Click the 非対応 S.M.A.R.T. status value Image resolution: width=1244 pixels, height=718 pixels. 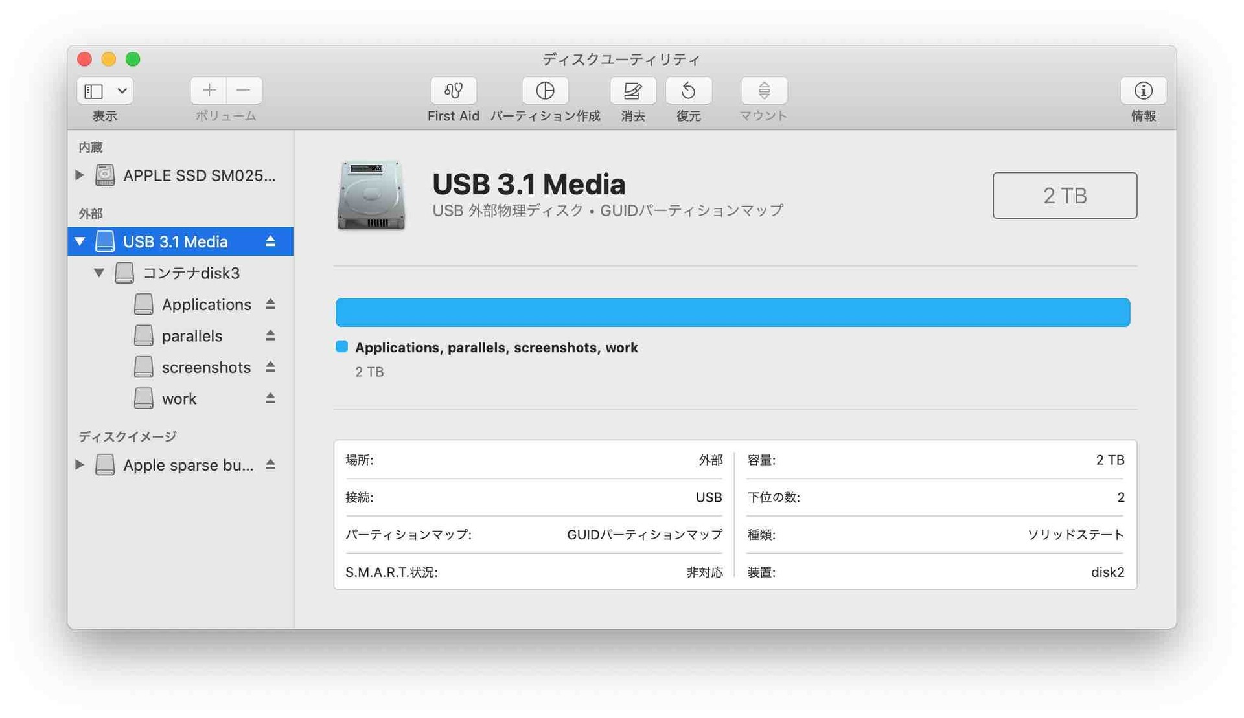pos(704,572)
